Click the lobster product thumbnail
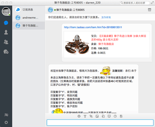Screen dimensions: 155x127 [x=77, y=44]
